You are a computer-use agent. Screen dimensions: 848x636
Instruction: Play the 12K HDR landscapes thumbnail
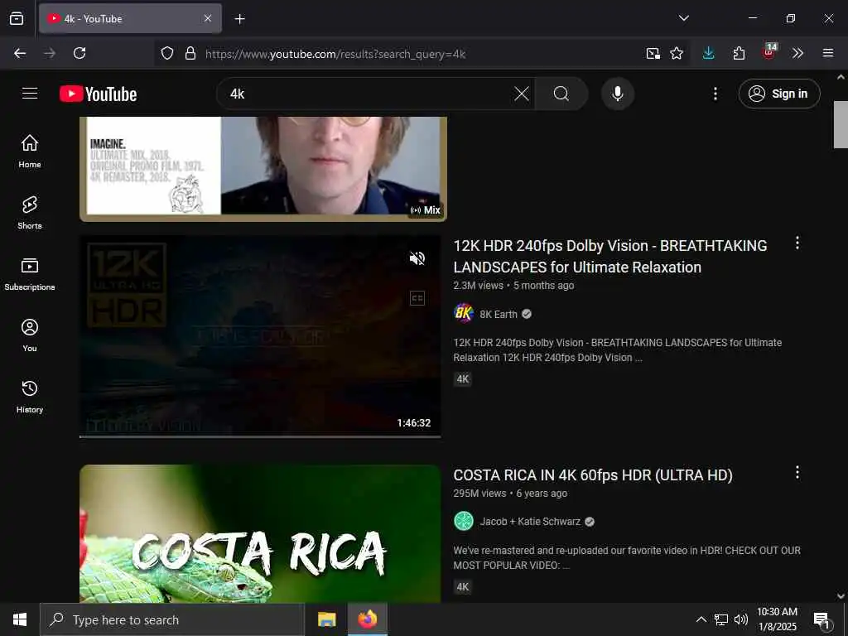pos(260,335)
